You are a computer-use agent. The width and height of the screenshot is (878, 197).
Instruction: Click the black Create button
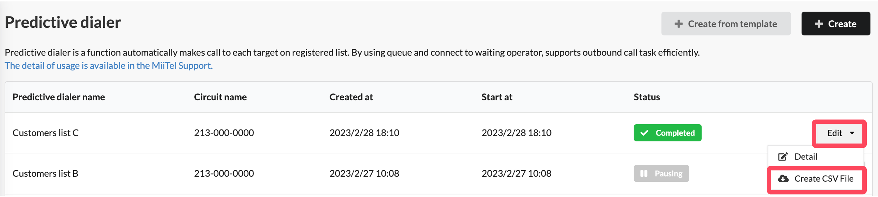(x=836, y=24)
